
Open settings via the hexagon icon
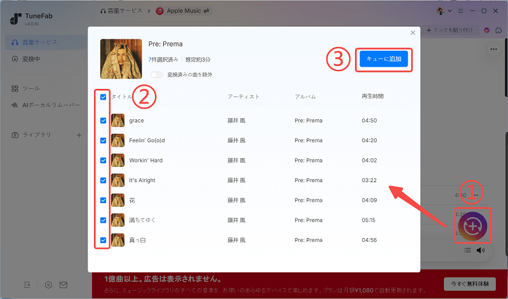click(x=48, y=285)
